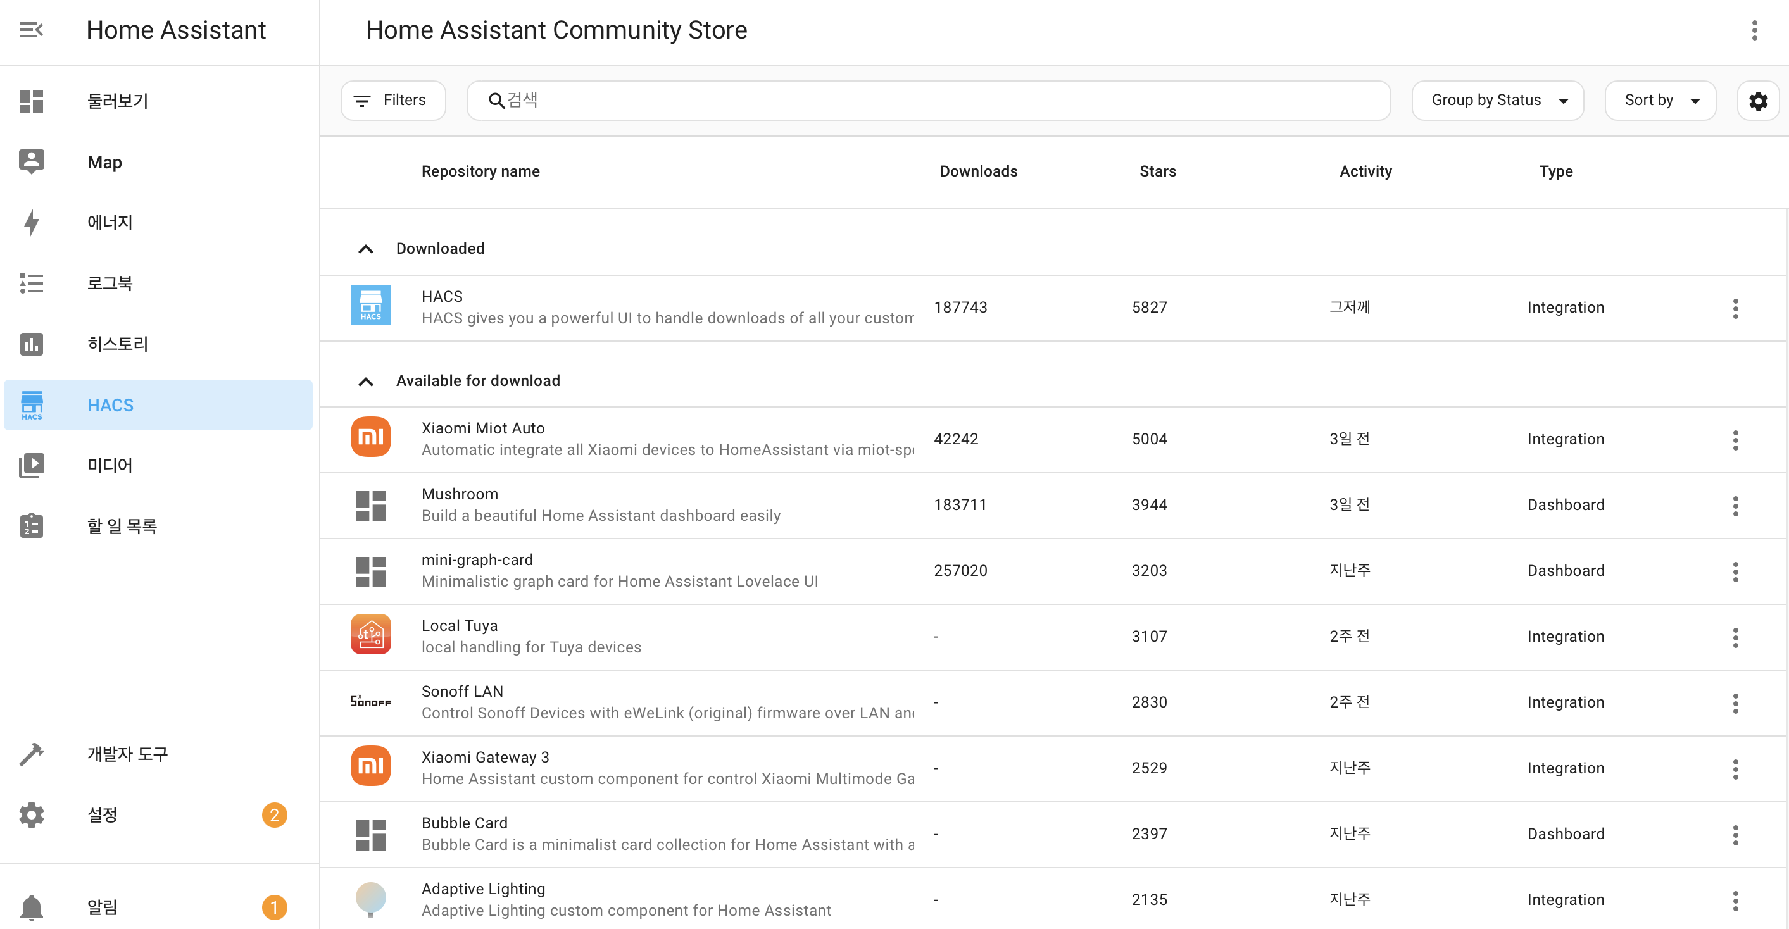Open the Media sidebar icon
Screen dimensions: 1789x929
(31, 465)
